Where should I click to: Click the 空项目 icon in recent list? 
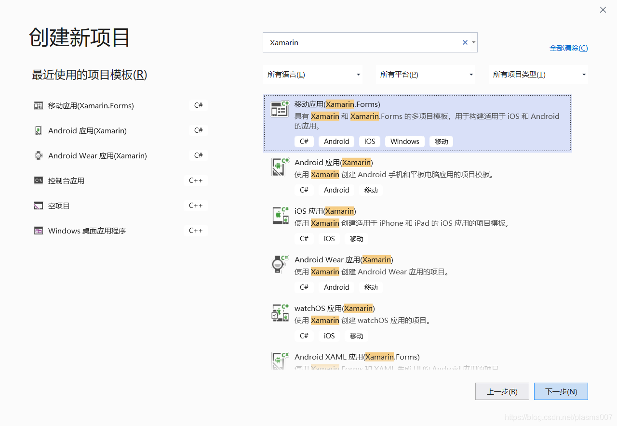click(x=39, y=206)
